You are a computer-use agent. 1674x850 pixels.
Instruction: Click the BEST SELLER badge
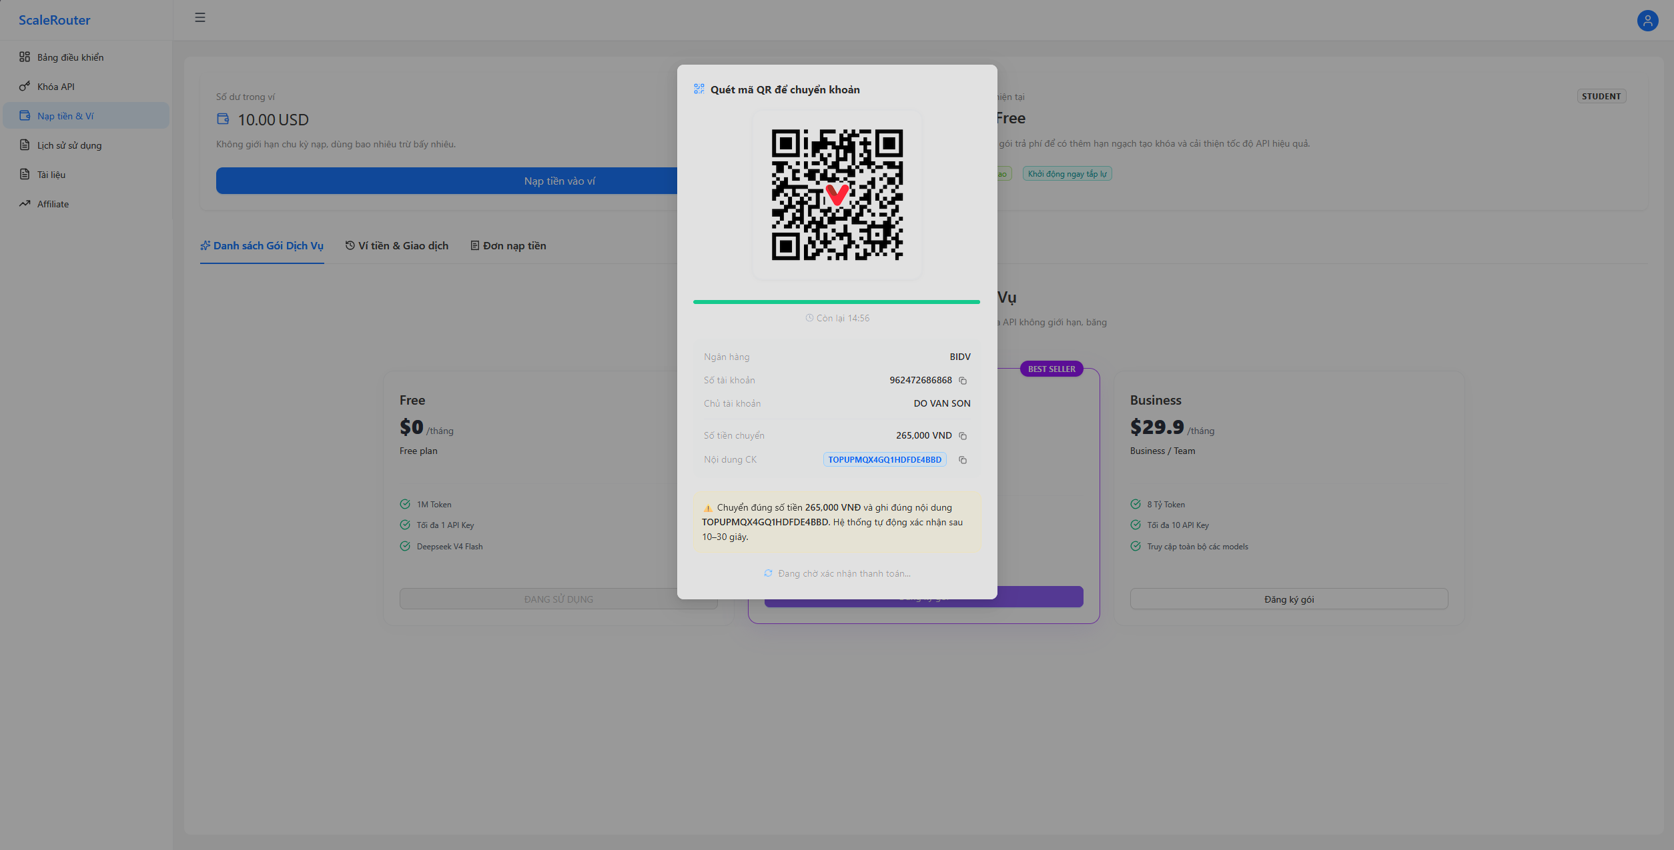(x=1052, y=369)
